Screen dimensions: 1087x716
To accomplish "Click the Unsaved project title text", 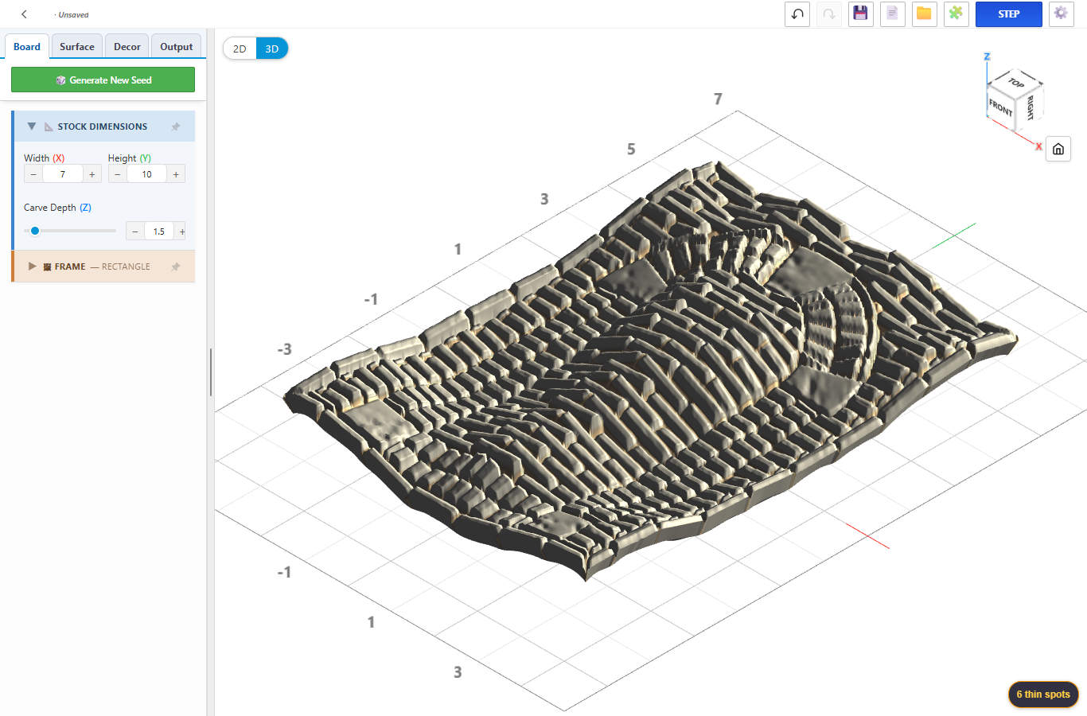I will (x=73, y=15).
